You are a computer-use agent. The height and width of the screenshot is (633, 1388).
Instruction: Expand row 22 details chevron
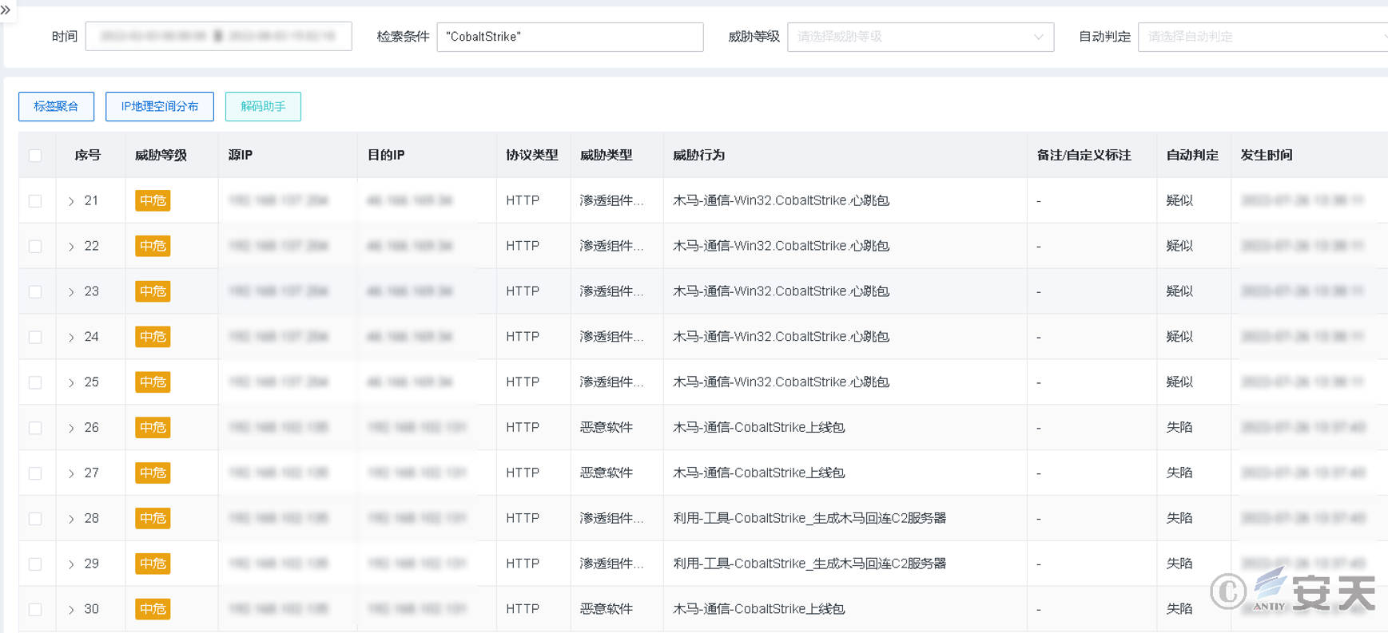(71, 247)
